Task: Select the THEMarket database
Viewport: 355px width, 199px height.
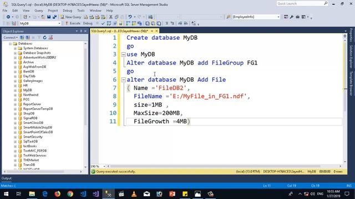Action: click(x=31, y=160)
